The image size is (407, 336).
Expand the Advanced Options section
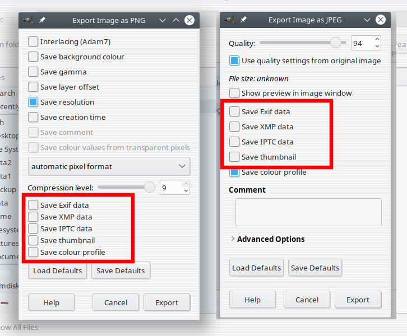coord(233,239)
